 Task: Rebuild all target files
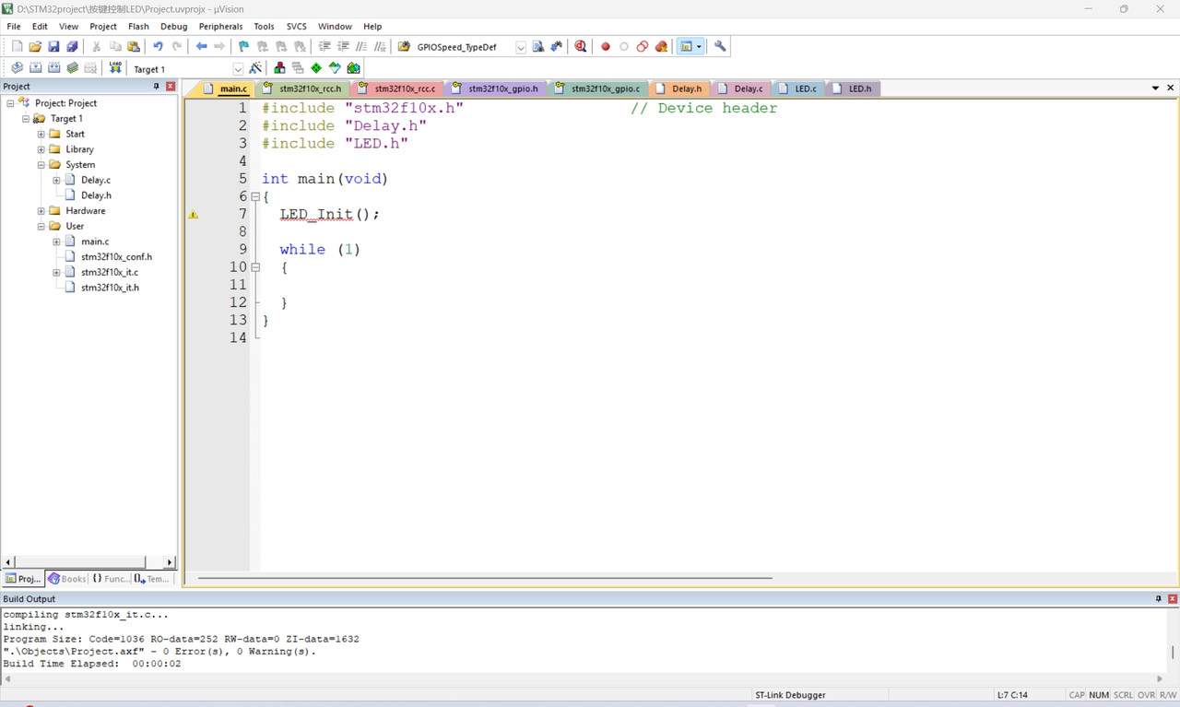coord(53,68)
